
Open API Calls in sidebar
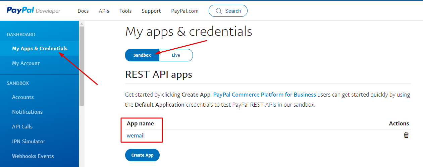tap(22, 127)
